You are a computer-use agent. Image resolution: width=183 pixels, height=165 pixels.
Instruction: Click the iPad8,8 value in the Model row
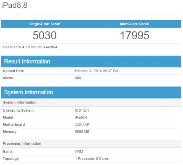click(x=82, y=117)
